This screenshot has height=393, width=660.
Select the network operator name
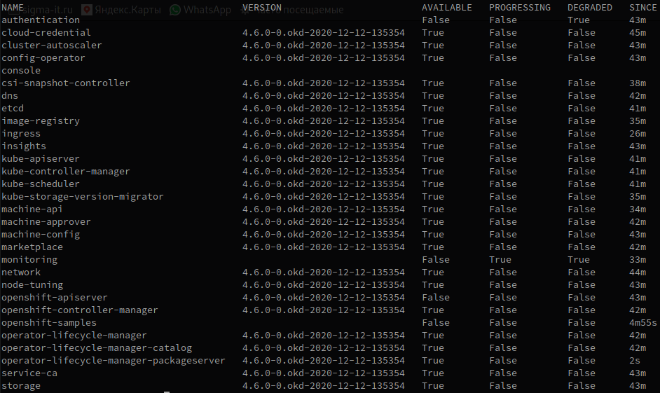click(21, 273)
